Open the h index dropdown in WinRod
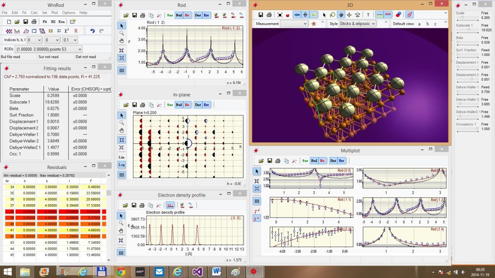This screenshot has width=495, height=278. (x=34, y=40)
